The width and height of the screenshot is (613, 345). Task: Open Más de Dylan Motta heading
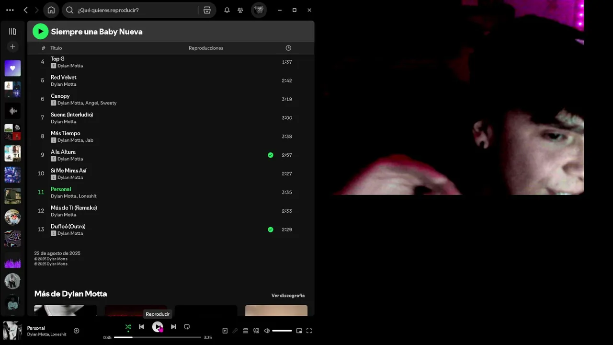(x=70, y=294)
